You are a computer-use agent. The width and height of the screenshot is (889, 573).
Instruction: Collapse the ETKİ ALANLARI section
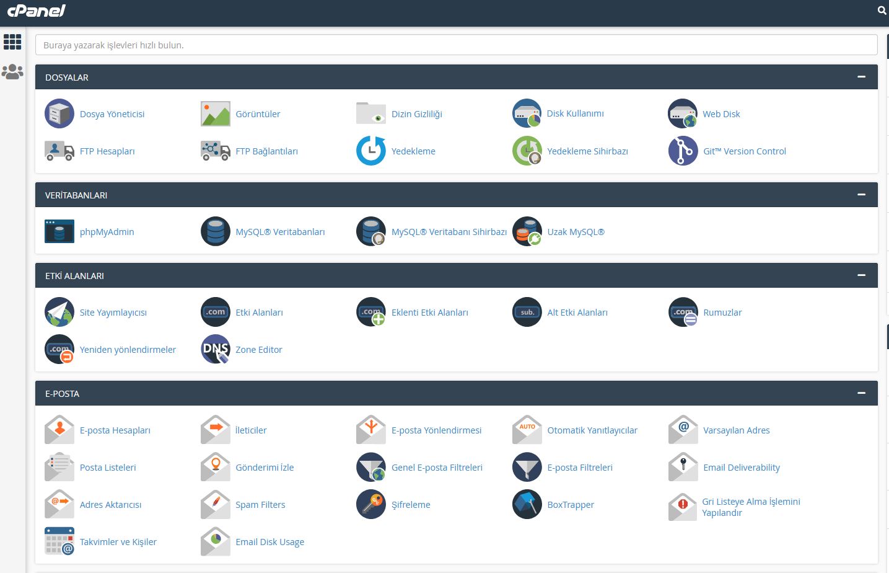coord(861,275)
